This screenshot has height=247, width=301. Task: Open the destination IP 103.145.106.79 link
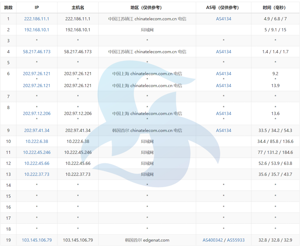pos(37,240)
